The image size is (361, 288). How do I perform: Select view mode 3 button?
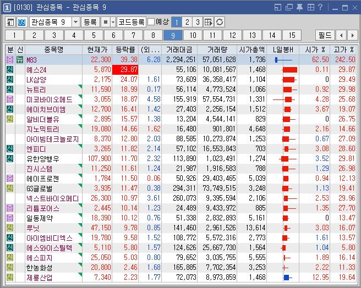point(198,22)
